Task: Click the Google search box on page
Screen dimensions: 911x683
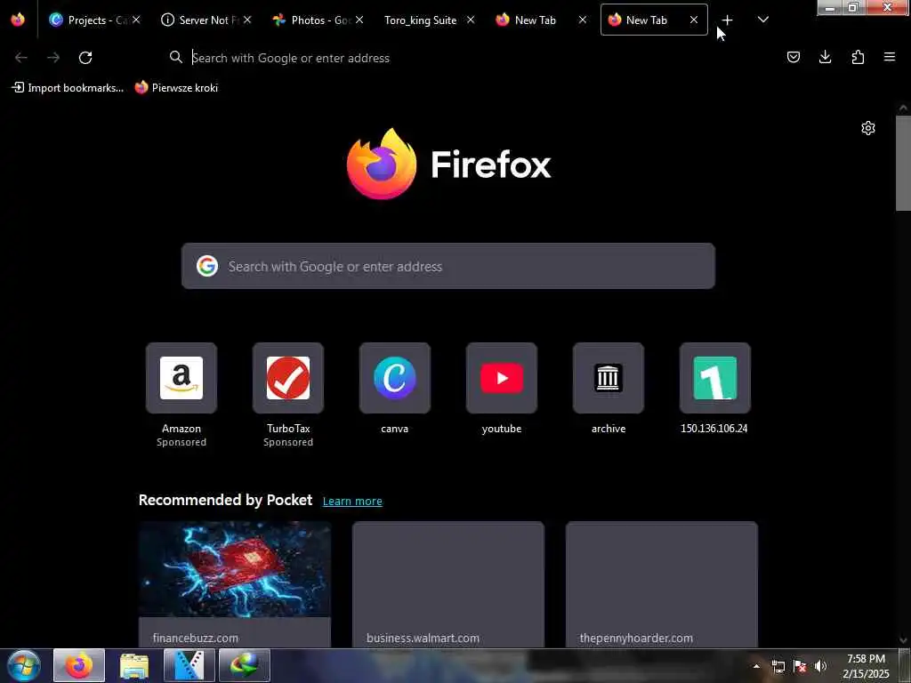Action: coord(448,266)
